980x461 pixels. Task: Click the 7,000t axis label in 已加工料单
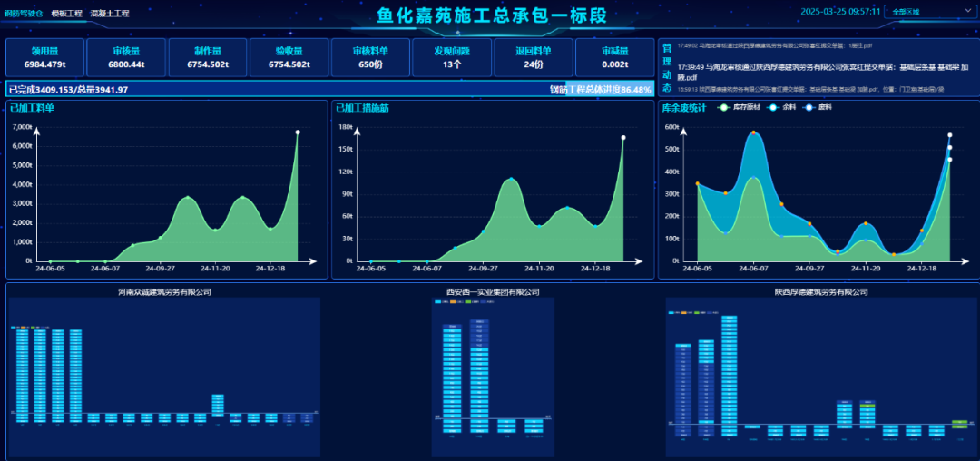[x=21, y=127]
